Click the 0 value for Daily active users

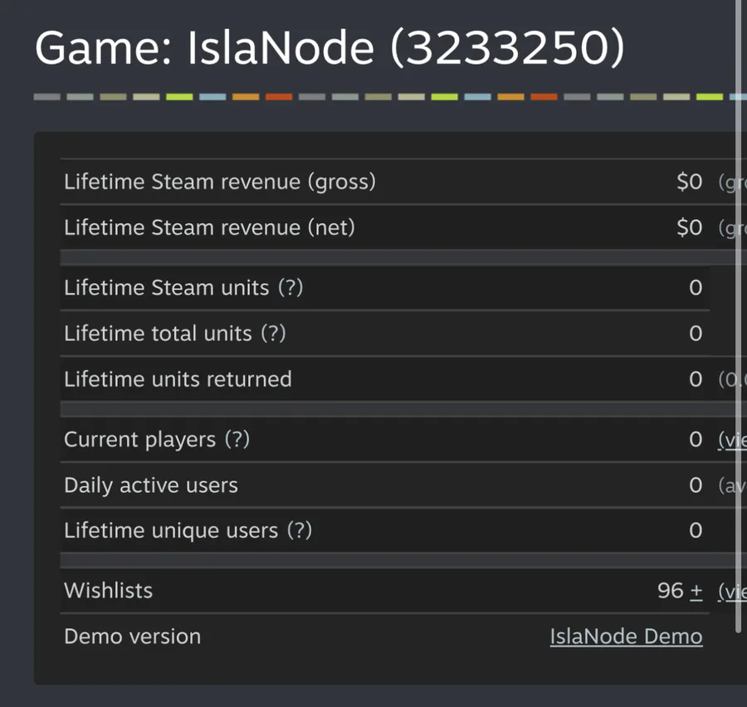(x=696, y=485)
